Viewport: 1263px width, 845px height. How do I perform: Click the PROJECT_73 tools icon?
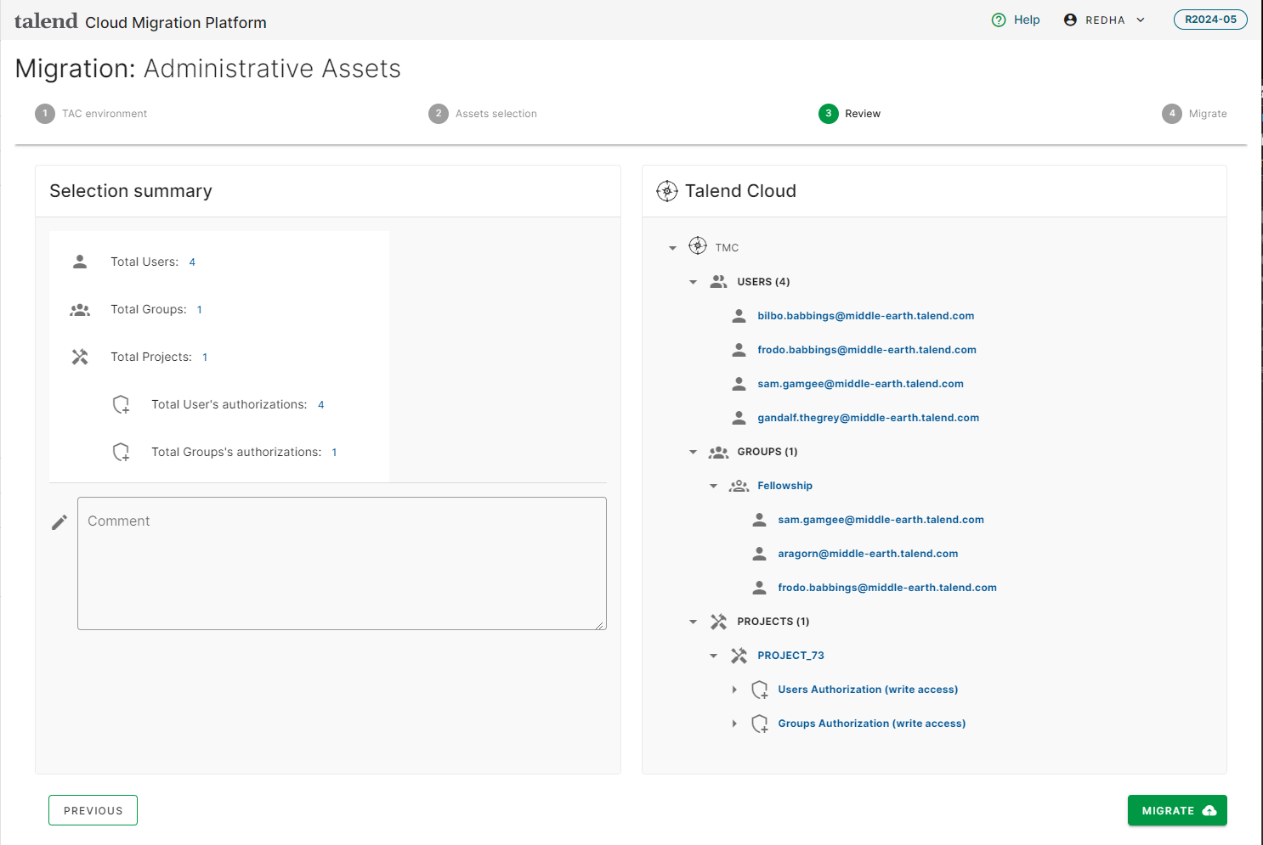click(x=739, y=656)
